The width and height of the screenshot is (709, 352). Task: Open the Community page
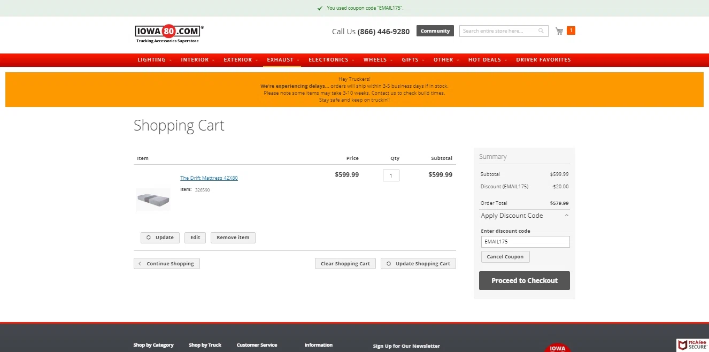point(435,31)
